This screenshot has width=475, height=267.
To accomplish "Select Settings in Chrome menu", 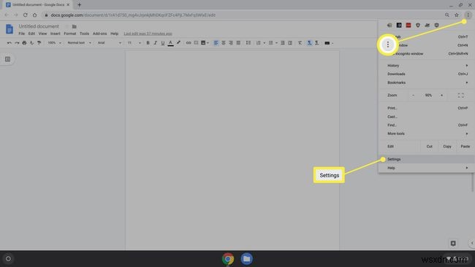I will click(x=427, y=159).
